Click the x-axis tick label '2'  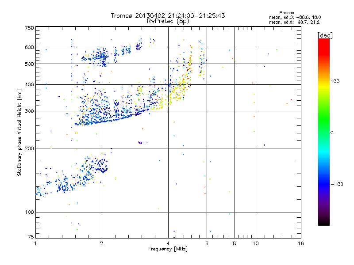[102, 243]
